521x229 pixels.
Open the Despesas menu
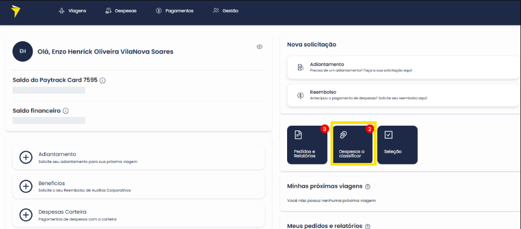pyautogui.click(x=120, y=11)
